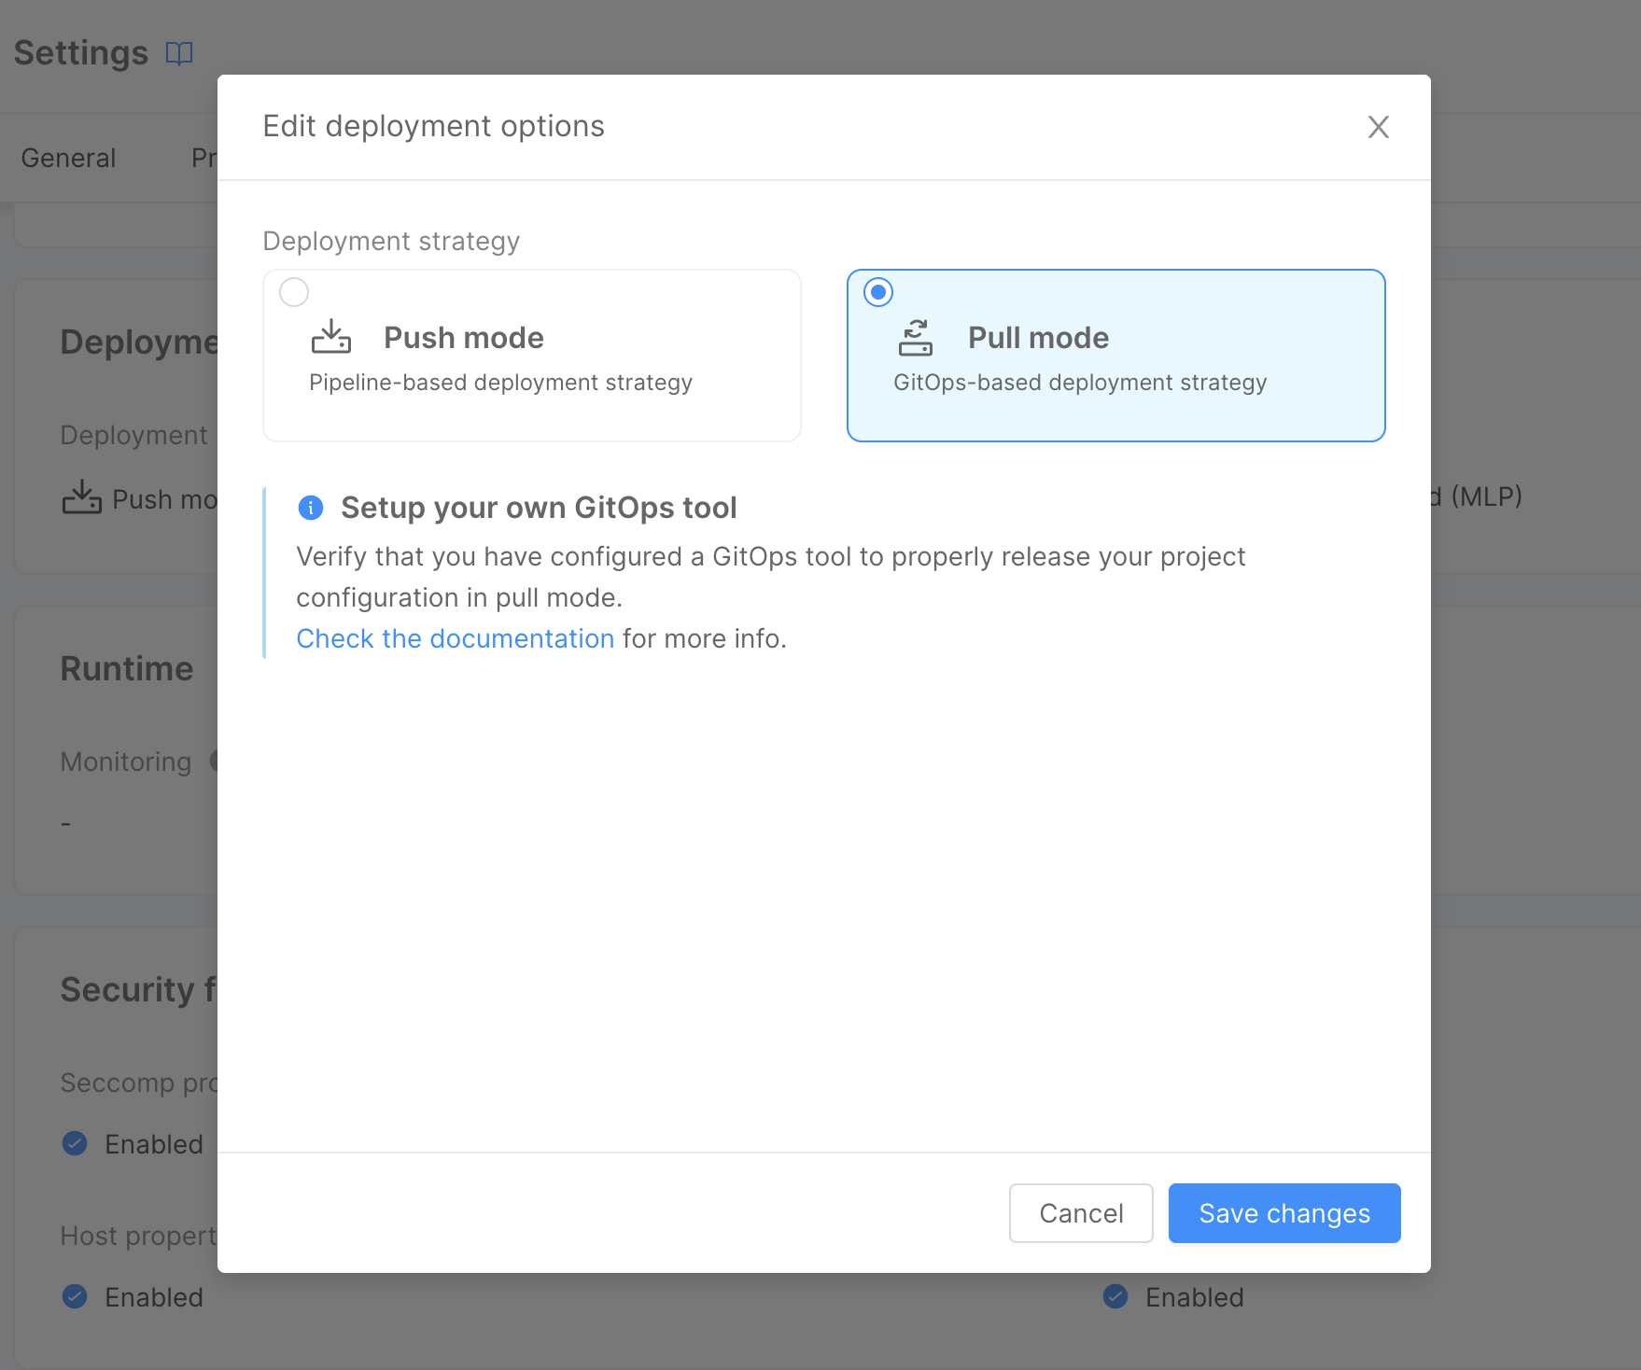The height and width of the screenshot is (1370, 1641).
Task: Close the Edit deployment options dialog
Action: (1378, 127)
